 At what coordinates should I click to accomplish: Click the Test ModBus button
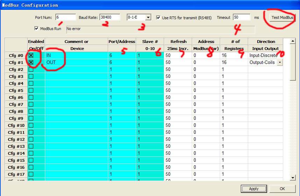pyautogui.click(x=282, y=17)
